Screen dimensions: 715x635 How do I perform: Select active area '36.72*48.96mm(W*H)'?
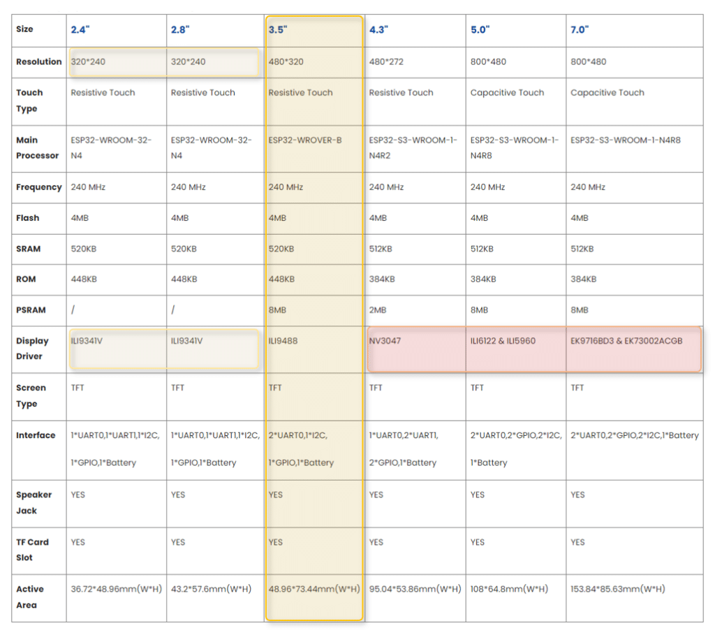117,589
